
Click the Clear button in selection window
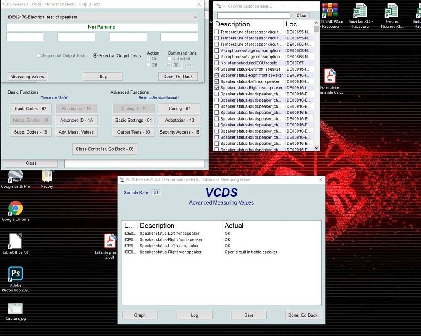pyautogui.click(x=301, y=16)
